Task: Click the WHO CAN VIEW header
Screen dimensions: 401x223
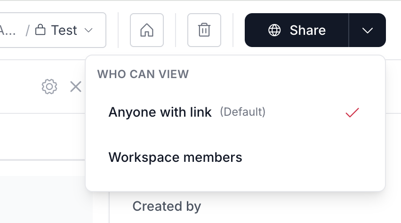Action: click(x=143, y=74)
